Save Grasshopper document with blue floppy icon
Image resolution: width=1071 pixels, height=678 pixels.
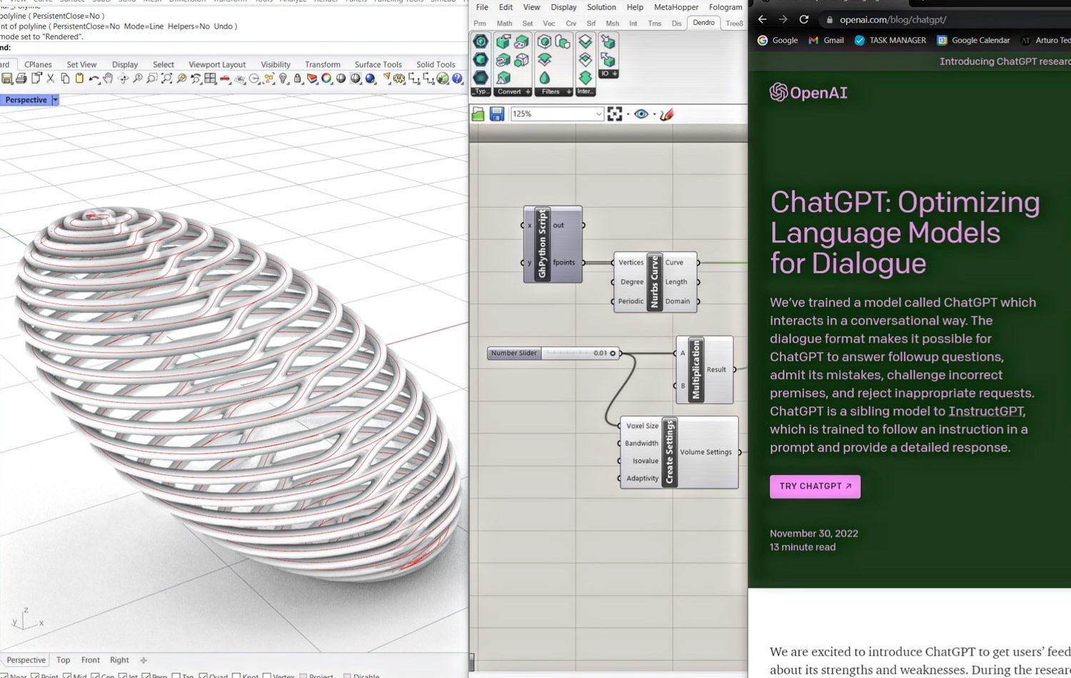point(497,114)
